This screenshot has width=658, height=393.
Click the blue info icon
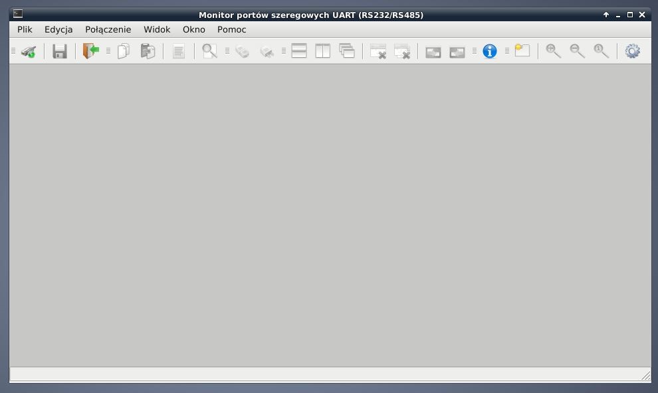point(490,51)
